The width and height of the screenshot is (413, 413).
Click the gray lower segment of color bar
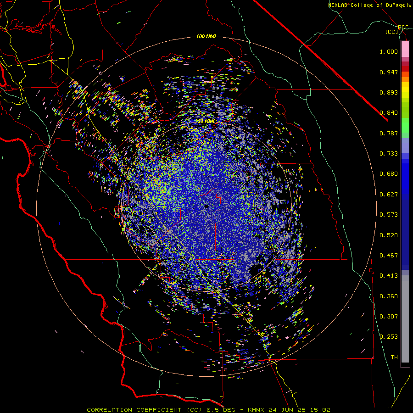pos(405,319)
